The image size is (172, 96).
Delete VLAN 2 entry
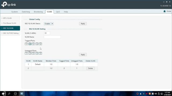(90, 68)
